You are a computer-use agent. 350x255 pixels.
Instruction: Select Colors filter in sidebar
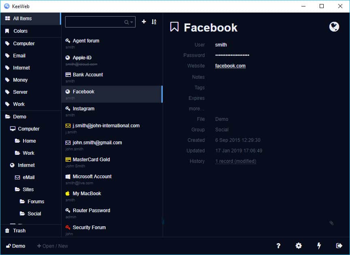click(x=31, y=31)
